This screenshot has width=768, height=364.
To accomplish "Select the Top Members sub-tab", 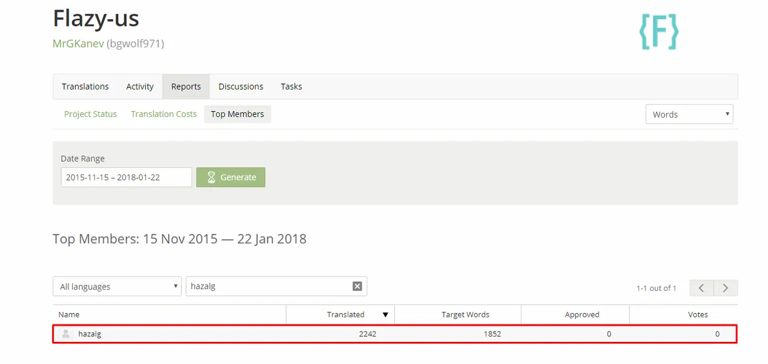I will click(x=238, y=114).
